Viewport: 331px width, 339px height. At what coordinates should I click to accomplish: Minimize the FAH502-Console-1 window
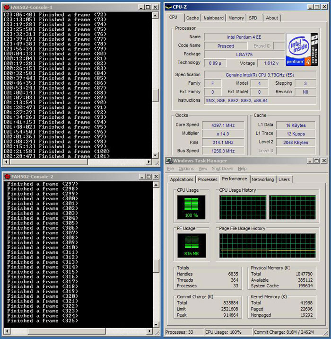click(141, 8)
